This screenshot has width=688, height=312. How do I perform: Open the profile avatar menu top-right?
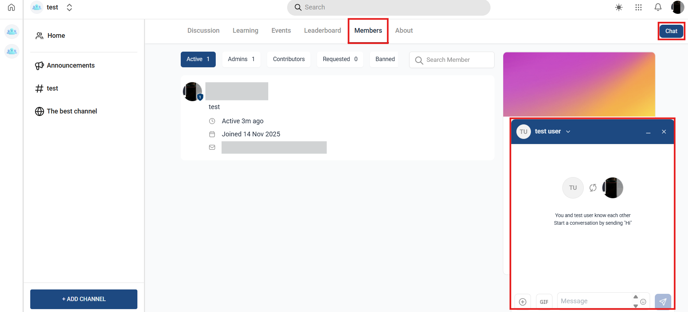click(677, 7)
